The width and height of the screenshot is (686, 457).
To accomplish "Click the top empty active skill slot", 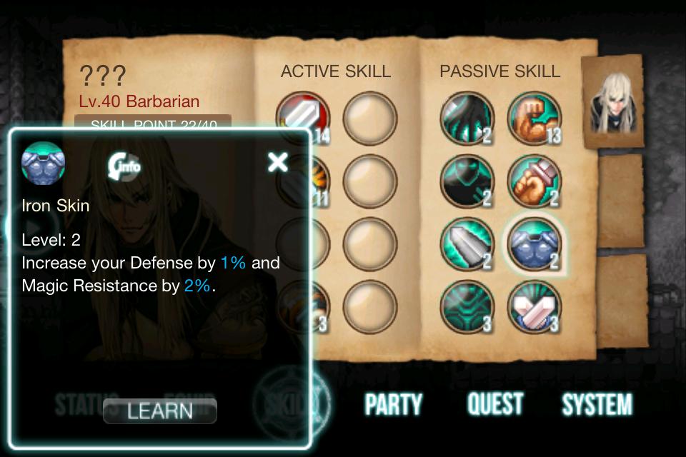I will click(x=369, y=118).
